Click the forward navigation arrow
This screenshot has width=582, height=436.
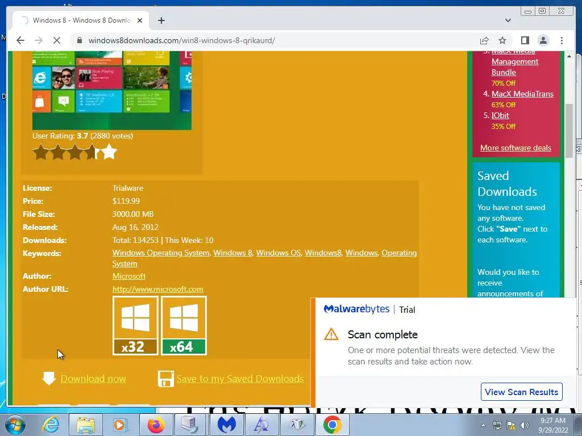[x=39, y=40]
